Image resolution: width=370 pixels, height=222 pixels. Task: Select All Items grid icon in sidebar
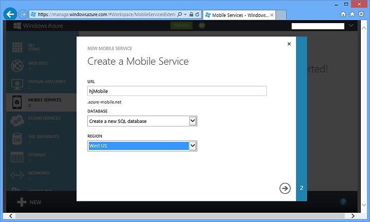pyautogui.click(x=17, y=47)
